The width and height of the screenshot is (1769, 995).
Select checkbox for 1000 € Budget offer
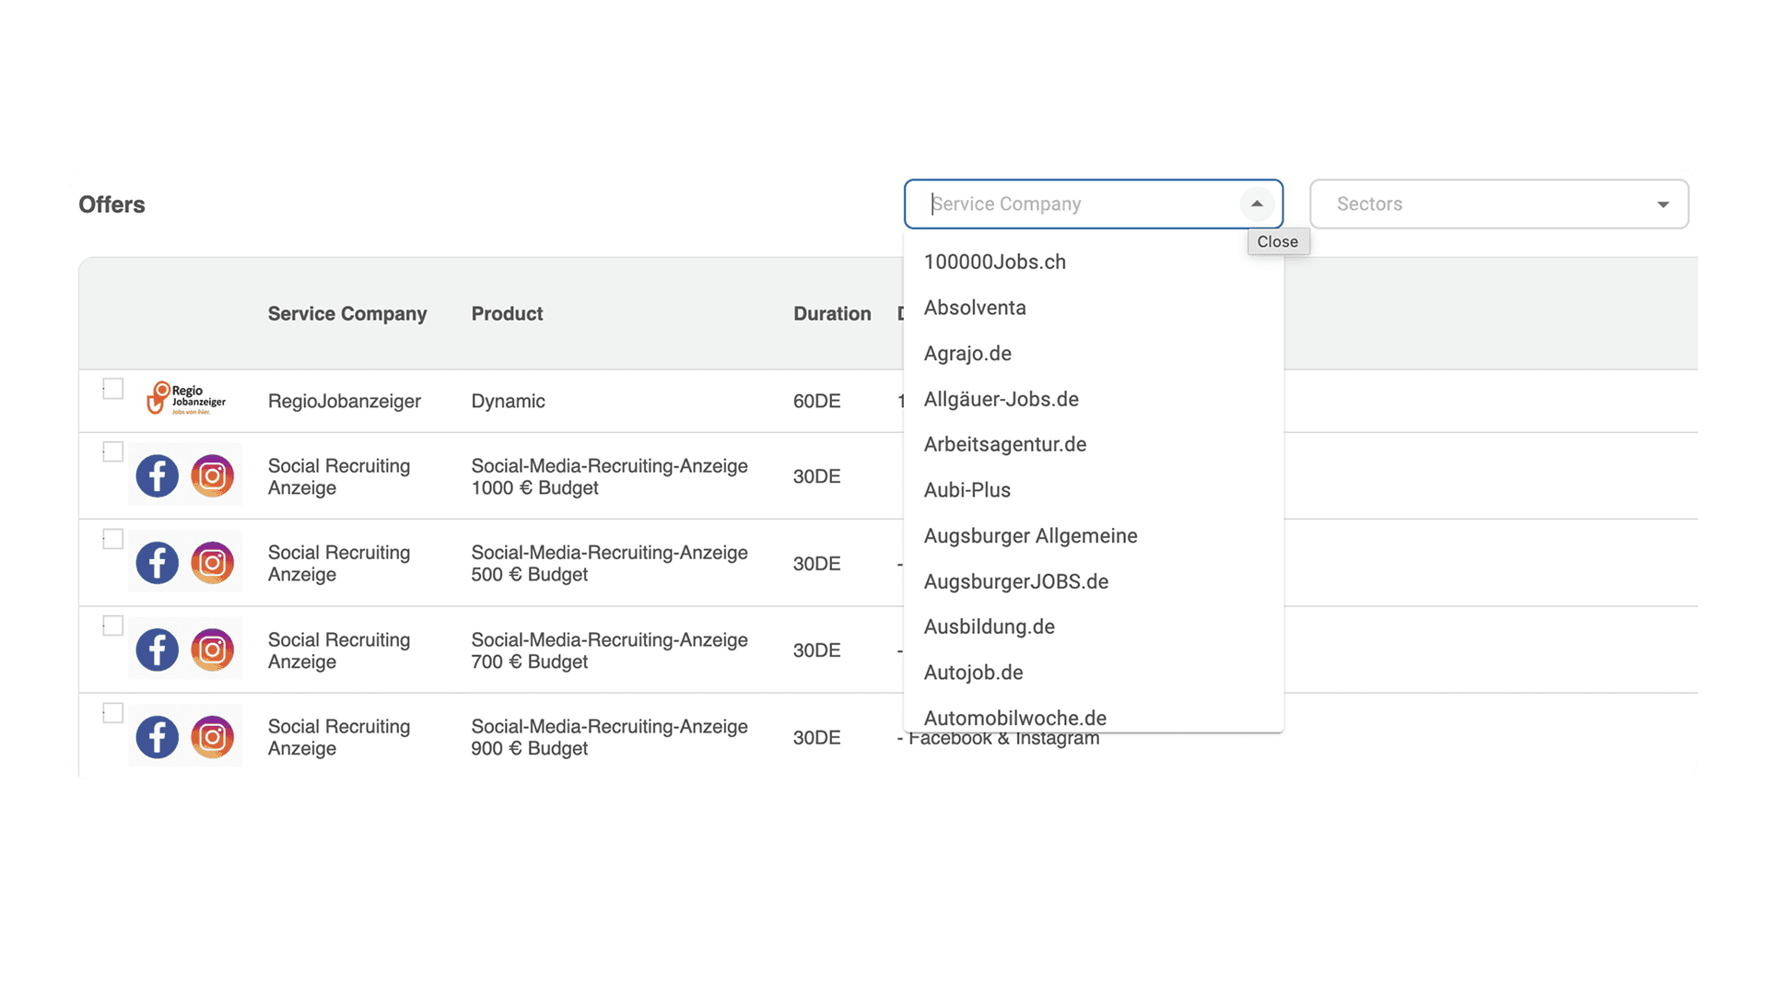point(113,451)
